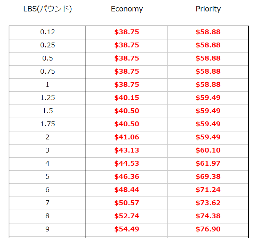258x238 pixels.
Task: Click the $61.97 Priority price
Action: (x=208, y=163)
